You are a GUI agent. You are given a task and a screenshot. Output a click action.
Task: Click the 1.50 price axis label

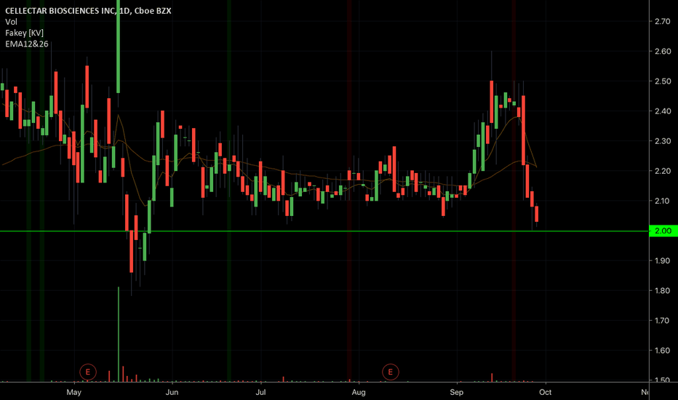663,380
